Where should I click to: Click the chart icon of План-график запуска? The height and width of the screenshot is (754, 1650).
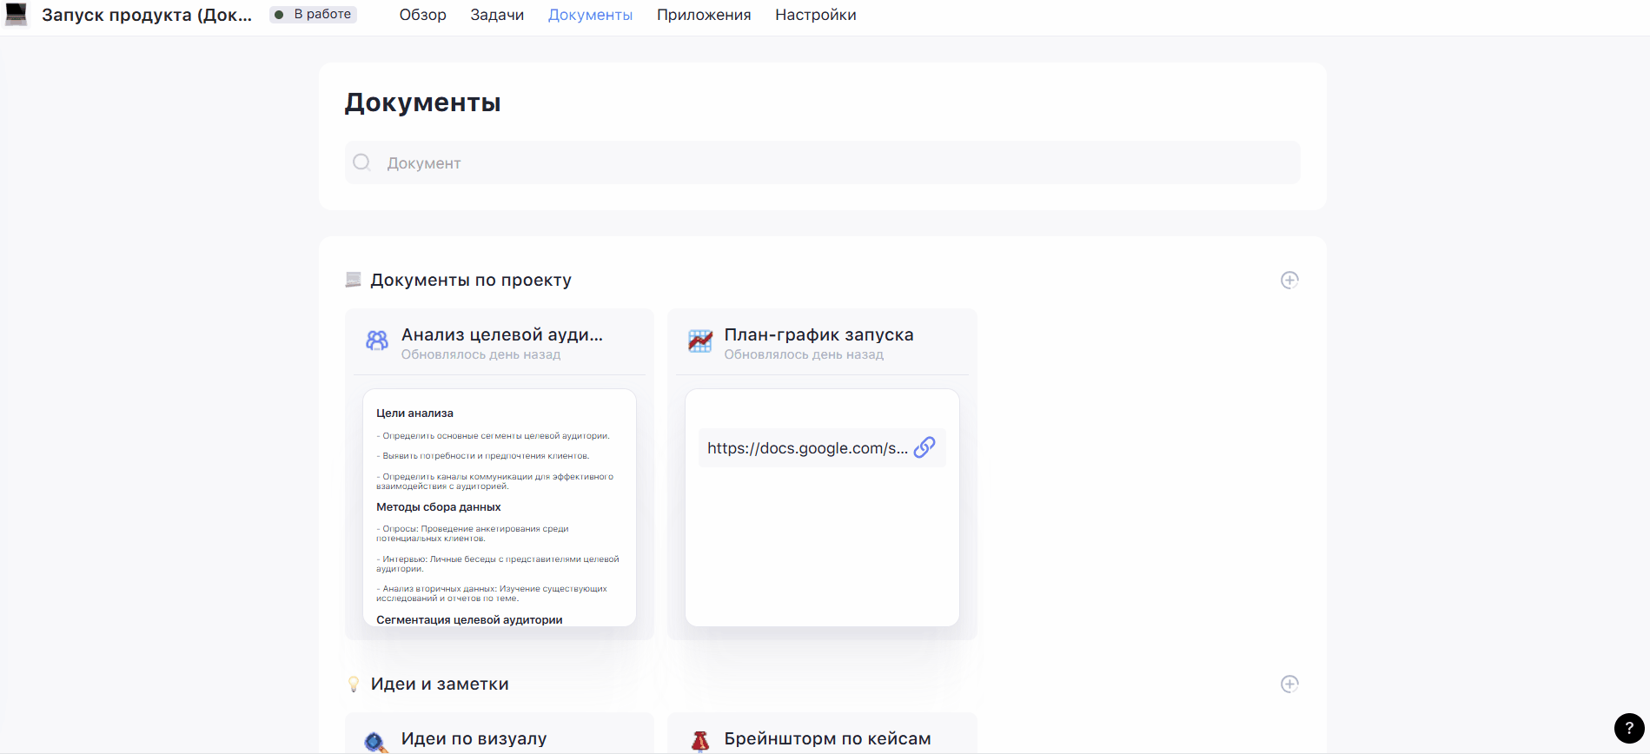click(700, 341)
